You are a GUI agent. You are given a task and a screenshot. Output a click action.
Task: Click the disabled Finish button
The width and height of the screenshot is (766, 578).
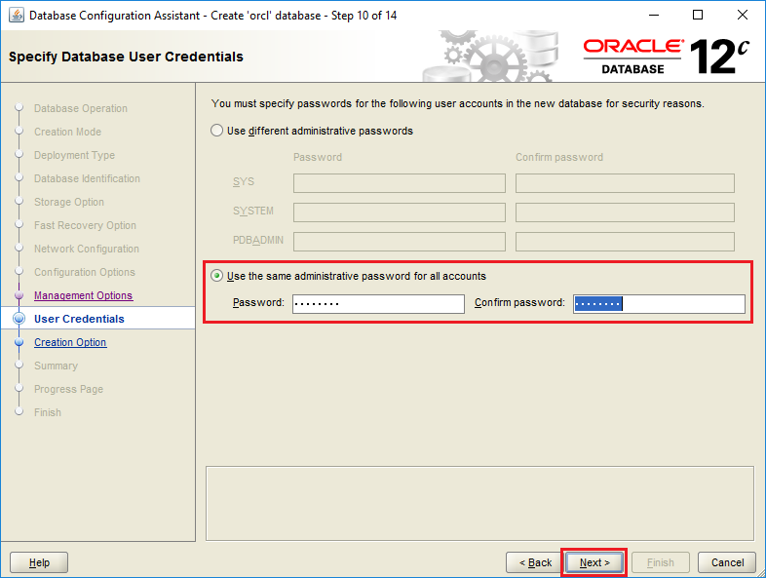(x=661, y=562)
